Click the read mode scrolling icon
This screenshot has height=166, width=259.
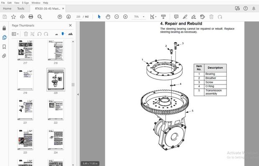coord(163,17)
